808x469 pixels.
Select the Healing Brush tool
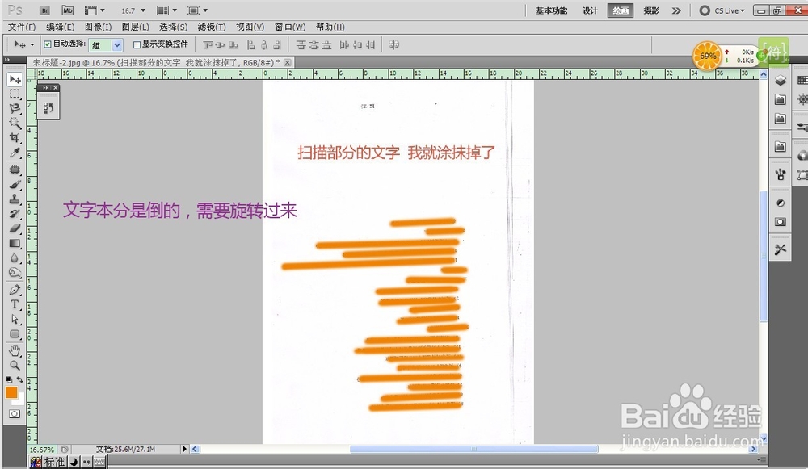tap(15, 170)
